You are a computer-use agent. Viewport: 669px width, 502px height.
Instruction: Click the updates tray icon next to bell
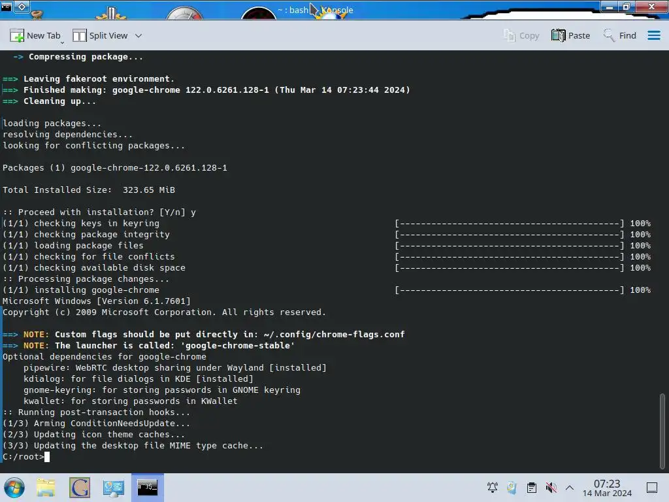pyautogui.click(x=512, y=488)
